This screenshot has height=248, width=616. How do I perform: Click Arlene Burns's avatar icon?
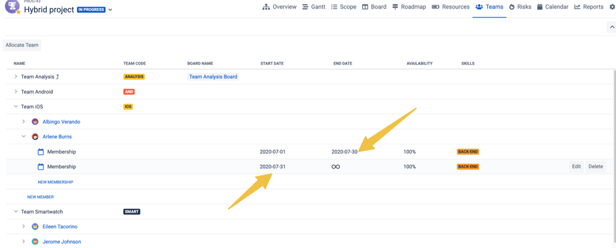tap(35, 137)
